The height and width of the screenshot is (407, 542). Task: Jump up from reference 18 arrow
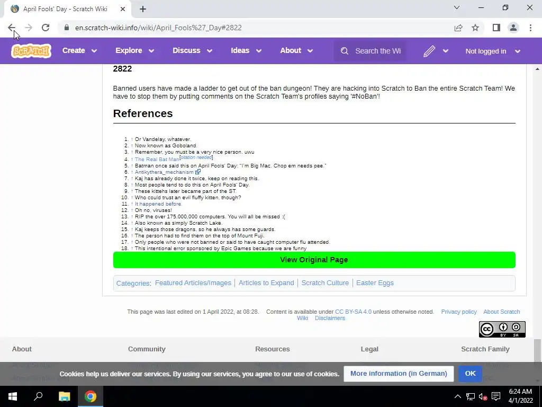tap(132, 248)
